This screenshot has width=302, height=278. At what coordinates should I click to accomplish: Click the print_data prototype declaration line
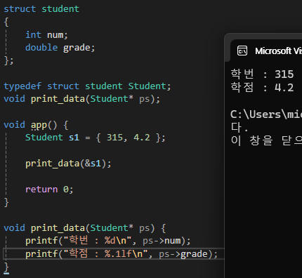point(82,99)
